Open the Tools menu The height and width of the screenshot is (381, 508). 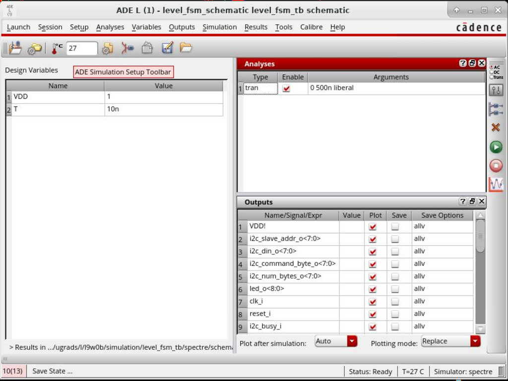284,27
